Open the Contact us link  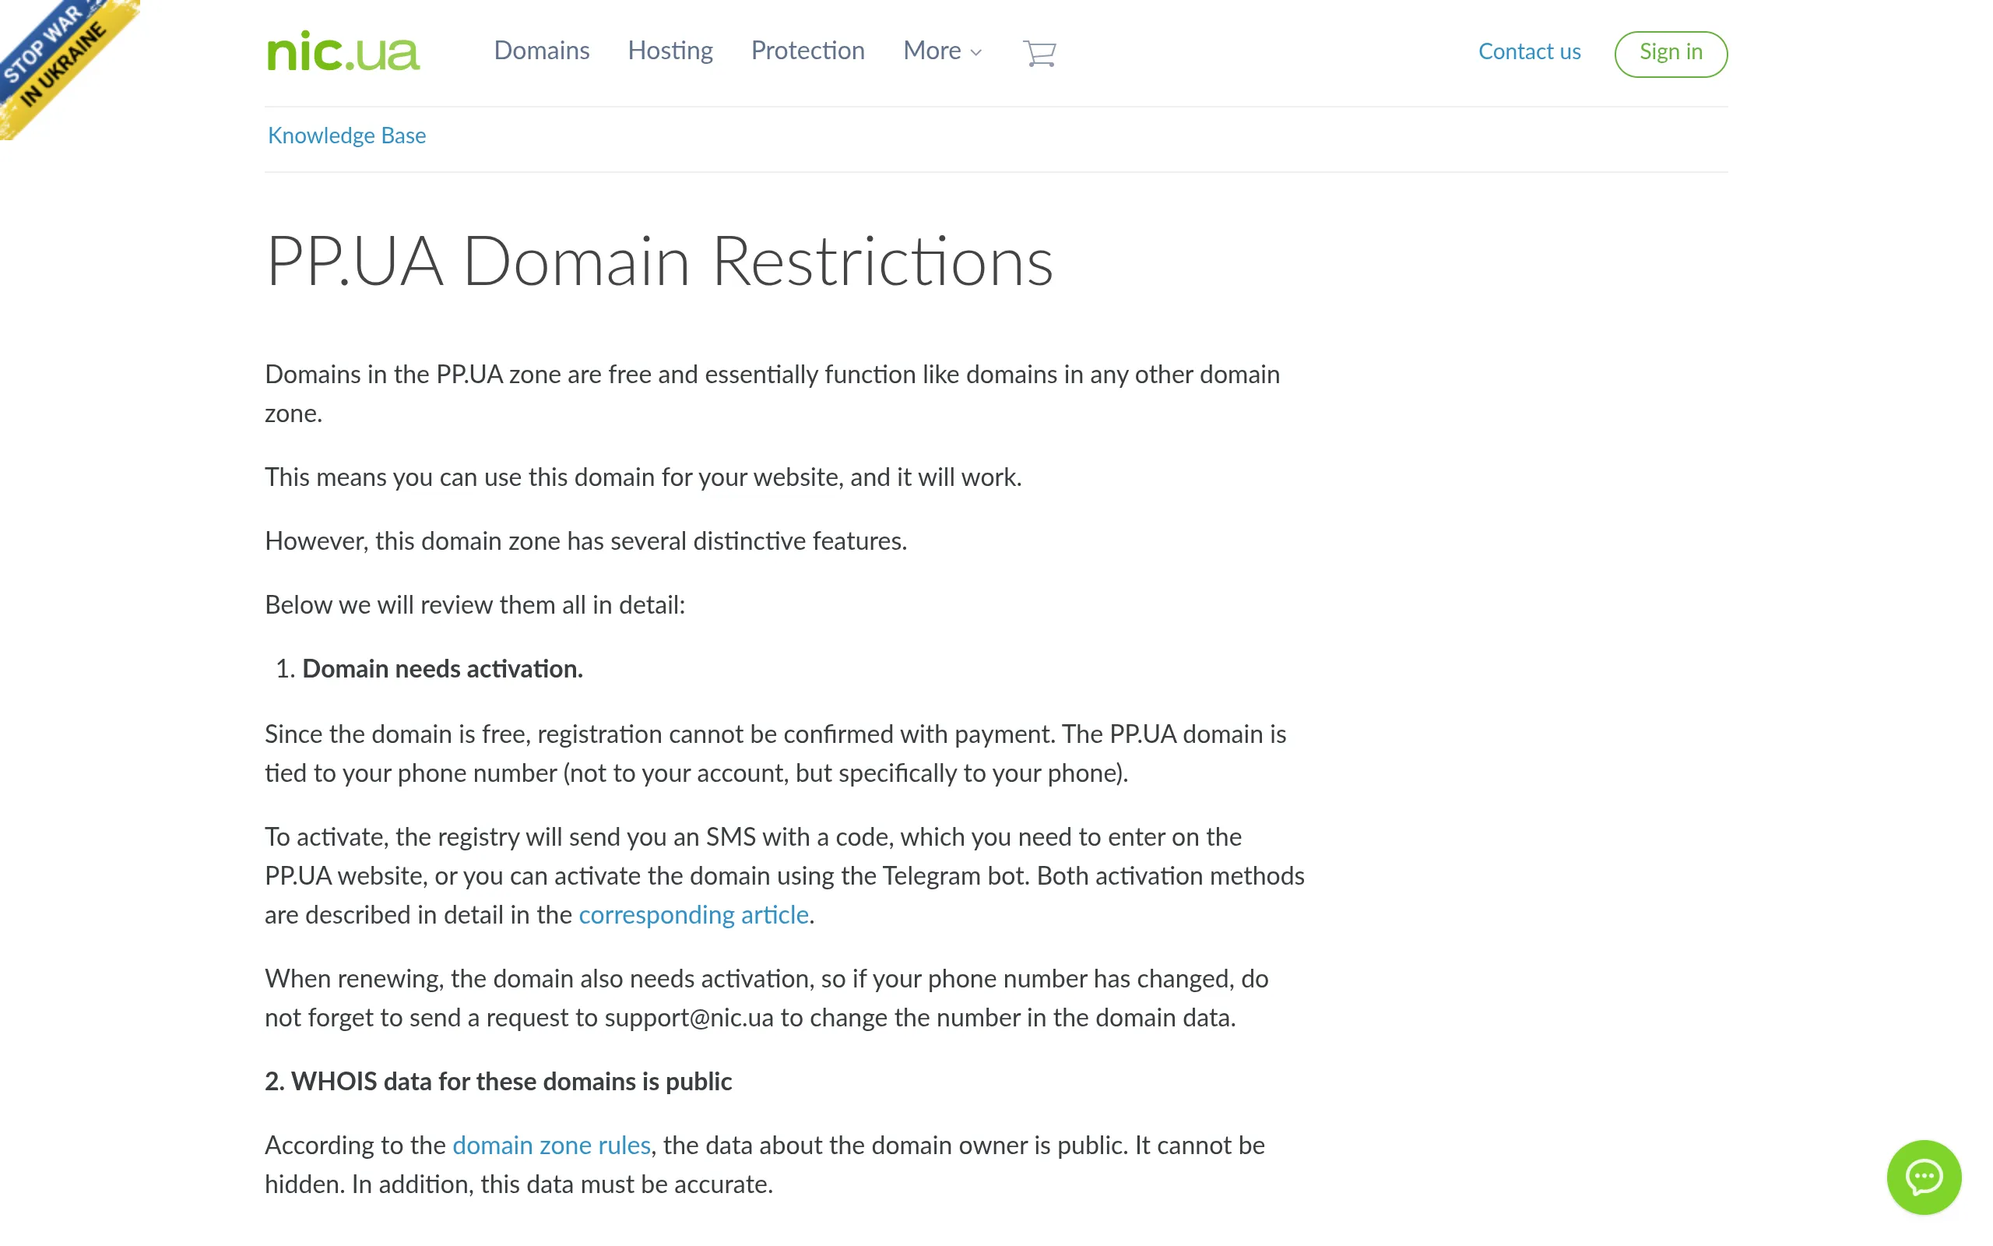(x=1529, y=52)
